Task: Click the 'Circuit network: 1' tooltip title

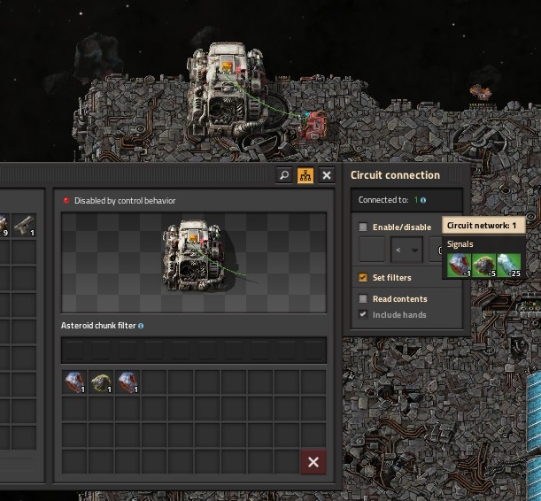Action: (x=482, y=226)
